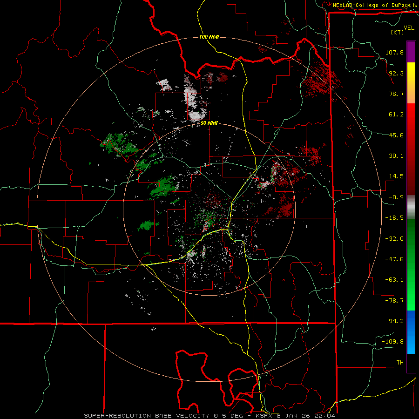Pick the gray near-zero segment of color bar
This screenshot has height=419, width=419.
point(411,207)
